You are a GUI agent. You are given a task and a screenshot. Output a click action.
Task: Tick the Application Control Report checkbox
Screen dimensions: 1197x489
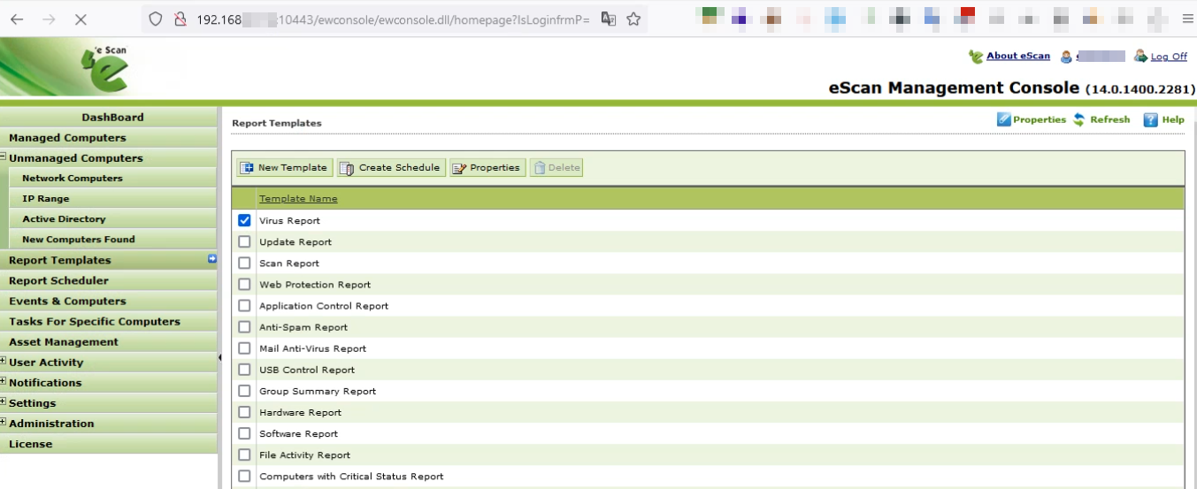[x=244, y=306]
